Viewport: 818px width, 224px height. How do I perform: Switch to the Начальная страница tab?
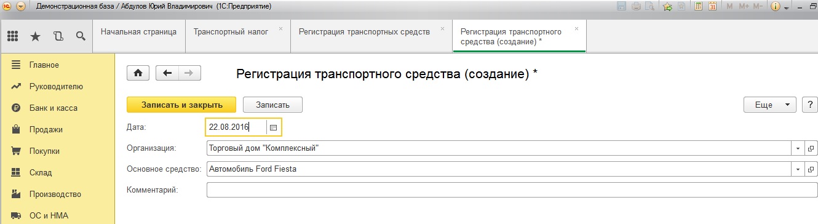[138, 31]
